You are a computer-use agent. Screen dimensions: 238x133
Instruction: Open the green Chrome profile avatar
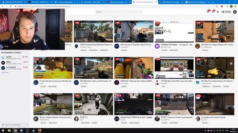[x=231, y=7]
